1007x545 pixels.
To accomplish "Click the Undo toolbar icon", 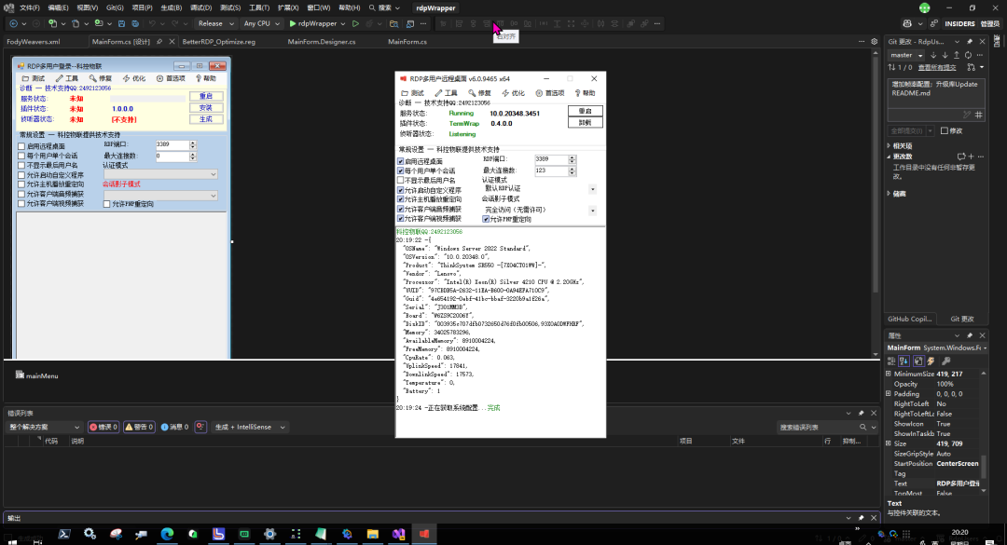I will coord(152,23).
